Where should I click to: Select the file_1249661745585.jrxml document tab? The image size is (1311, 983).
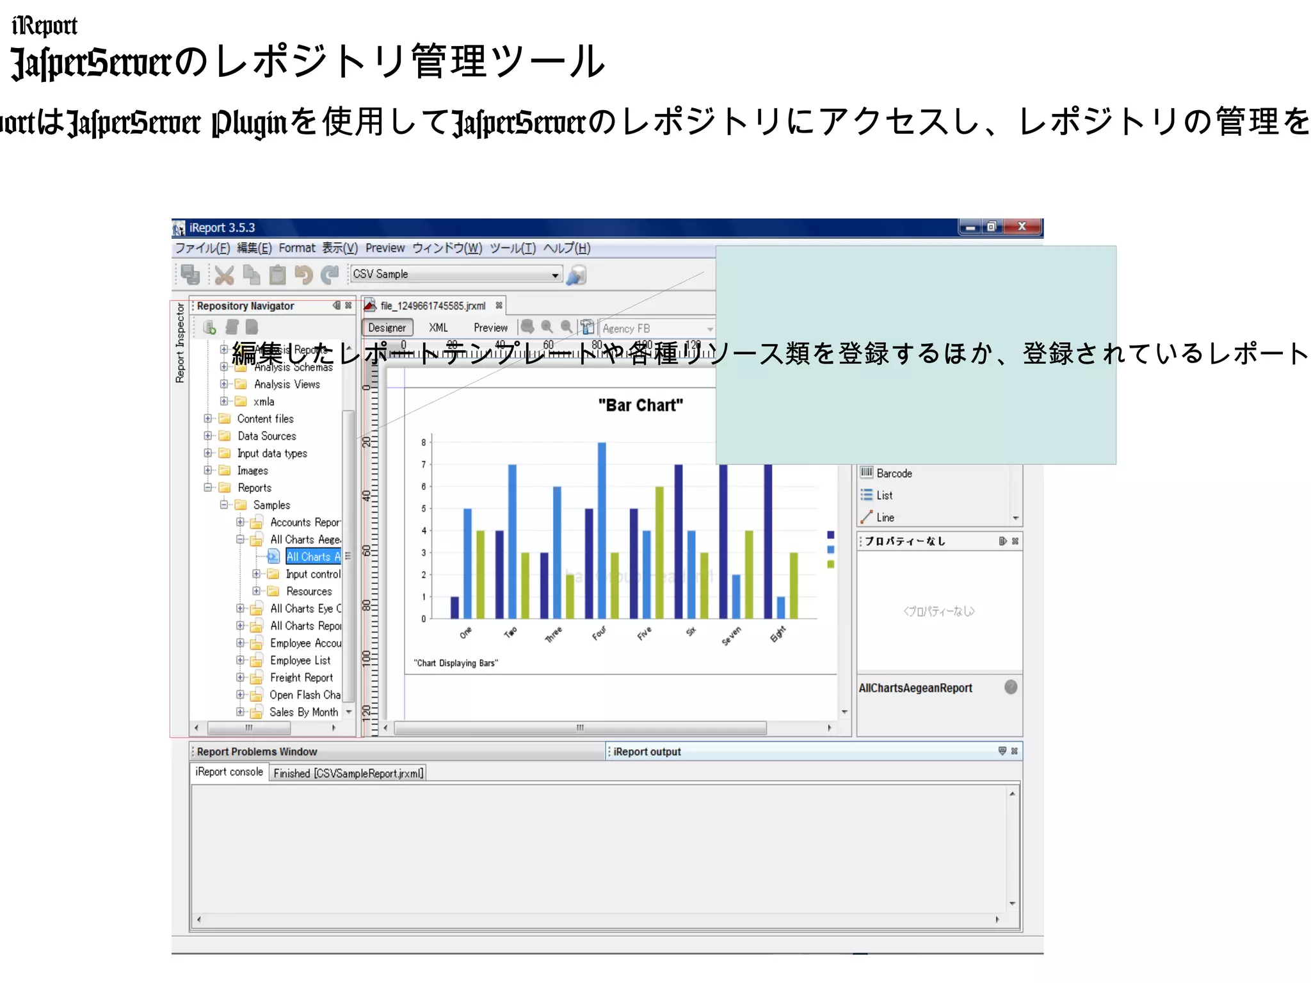(433, 305)
